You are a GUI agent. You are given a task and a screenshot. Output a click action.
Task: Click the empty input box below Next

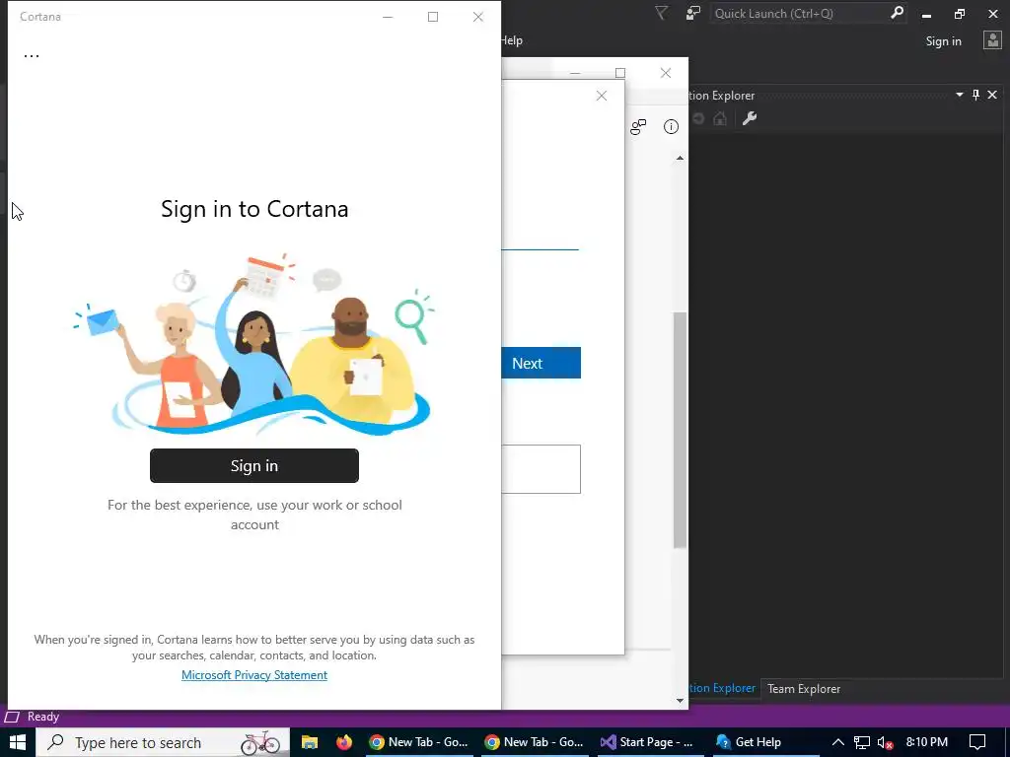[541, 469]
